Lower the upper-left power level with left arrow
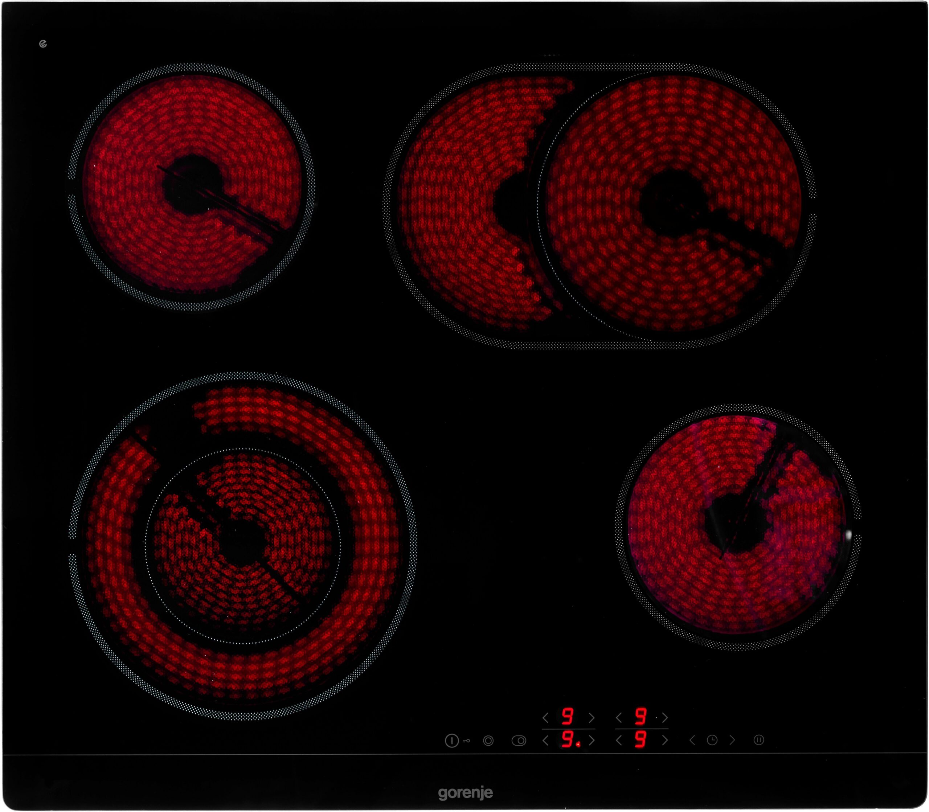 pos(546,718)
